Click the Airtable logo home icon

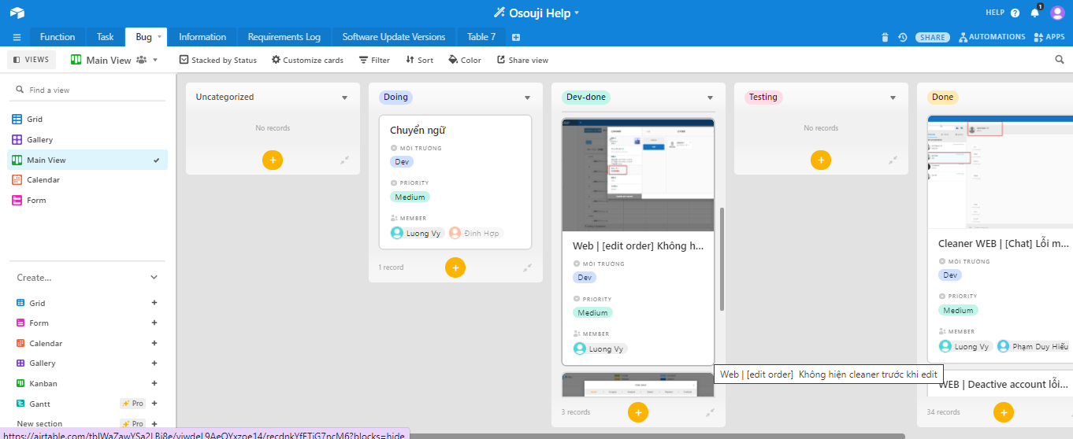[x=17, y=13]
